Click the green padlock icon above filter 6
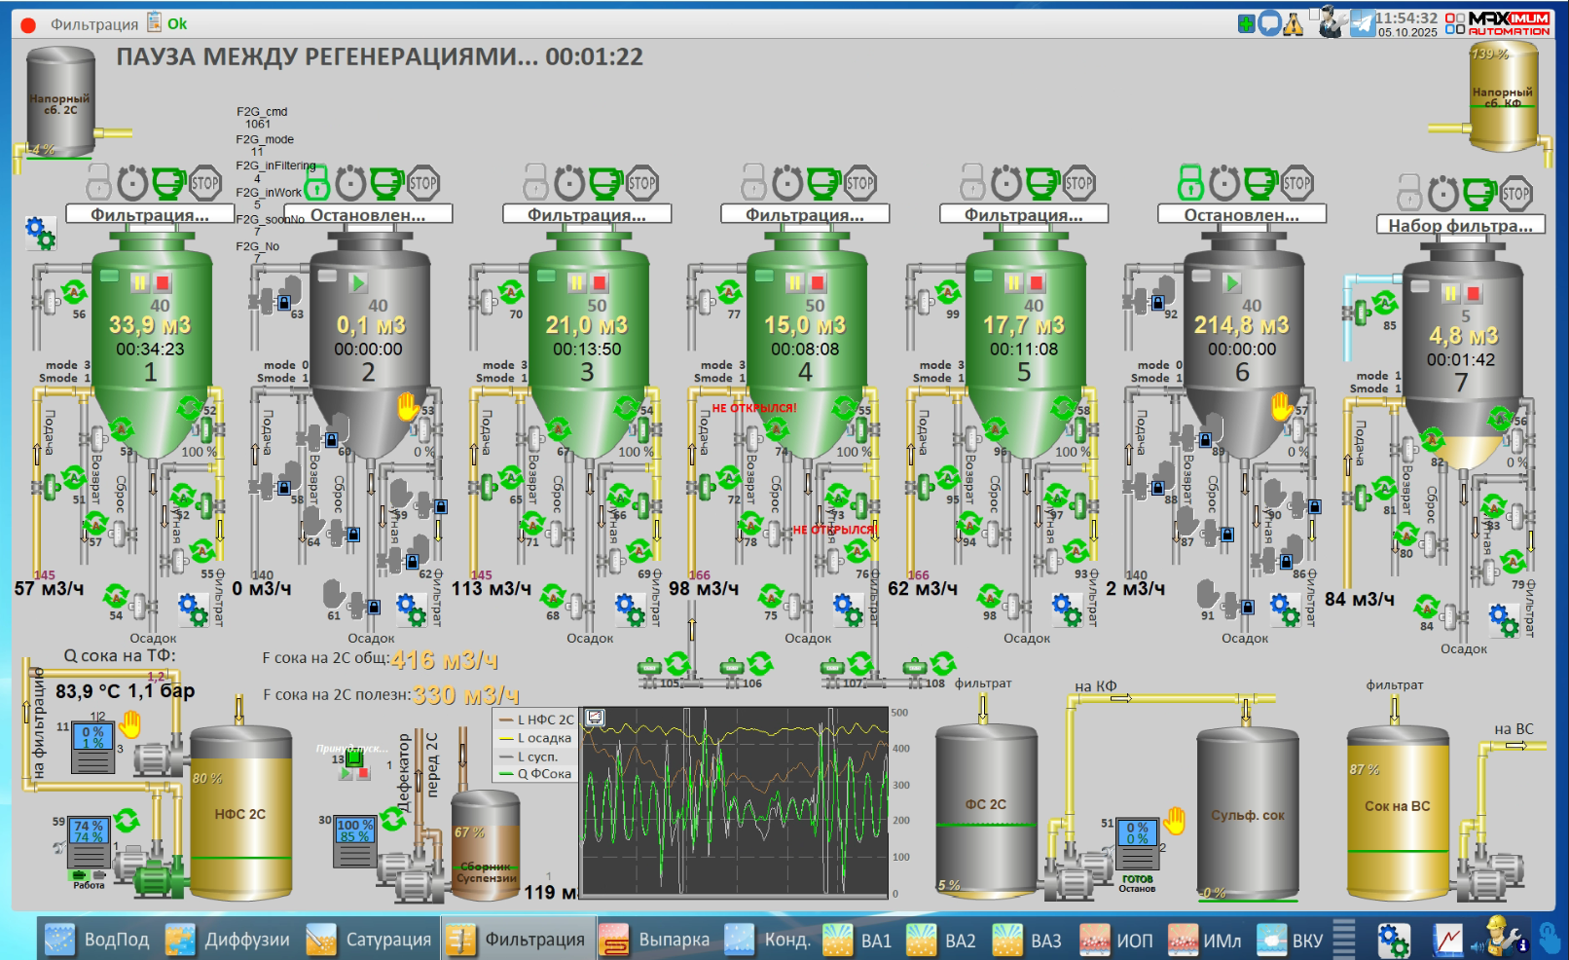1569x960 pixels. pos(1190,182)
